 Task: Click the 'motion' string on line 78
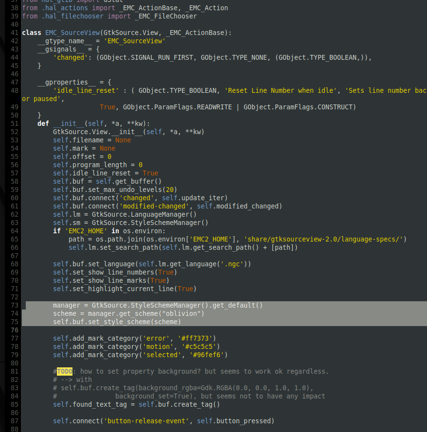[158, 347]
